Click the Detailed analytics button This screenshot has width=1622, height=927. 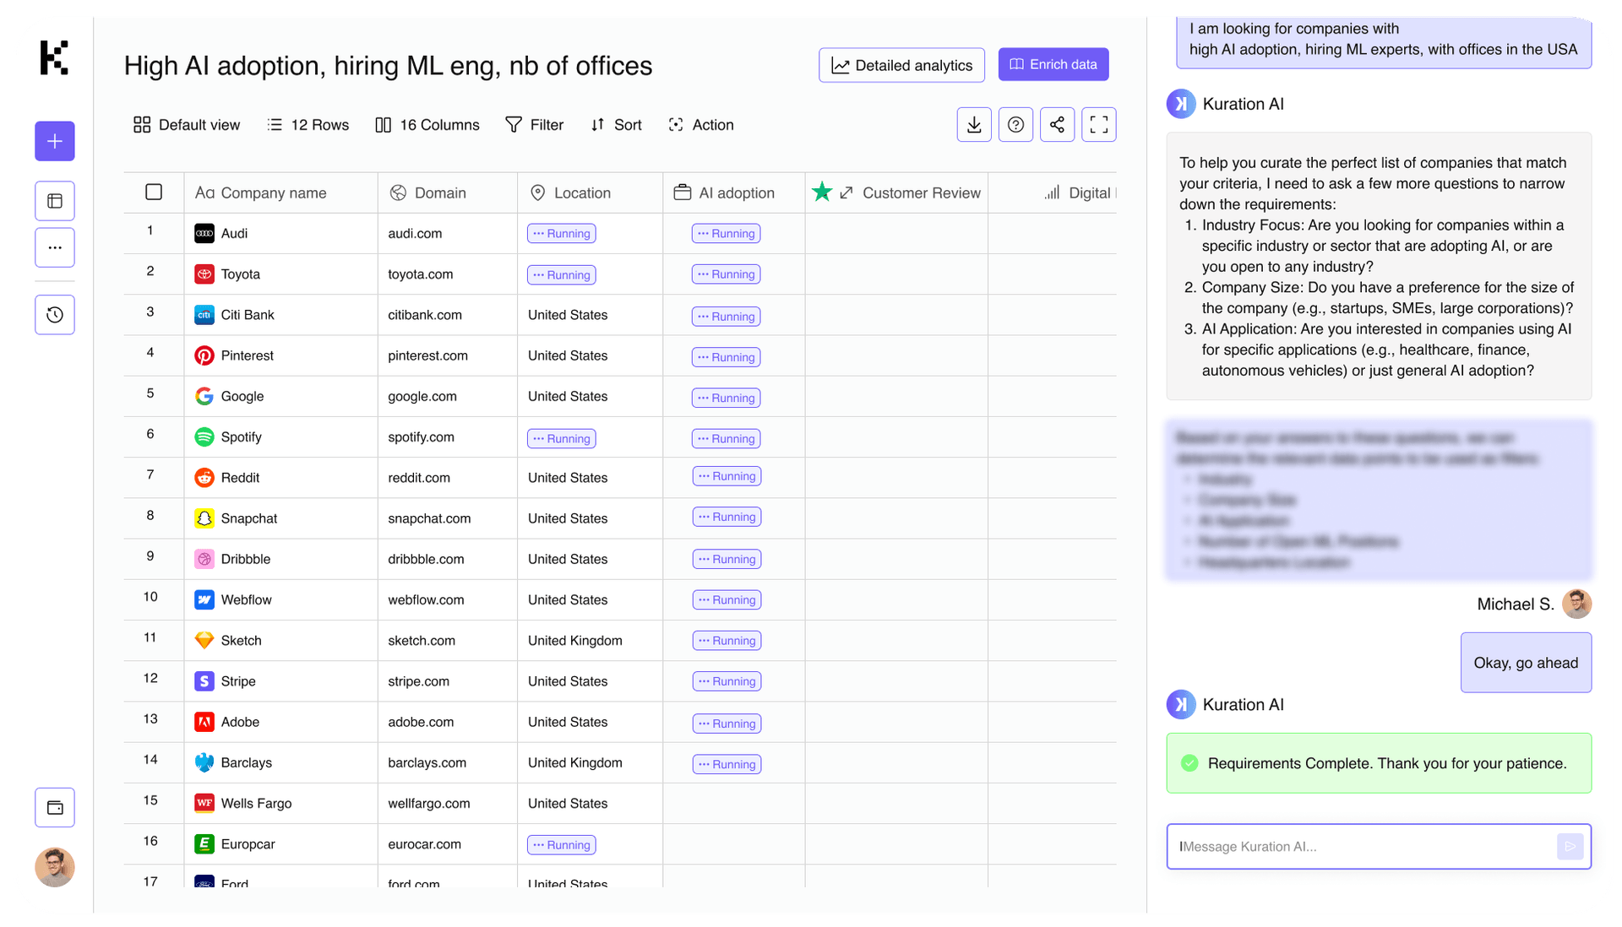pyautogui.click(x=901, y=65)
